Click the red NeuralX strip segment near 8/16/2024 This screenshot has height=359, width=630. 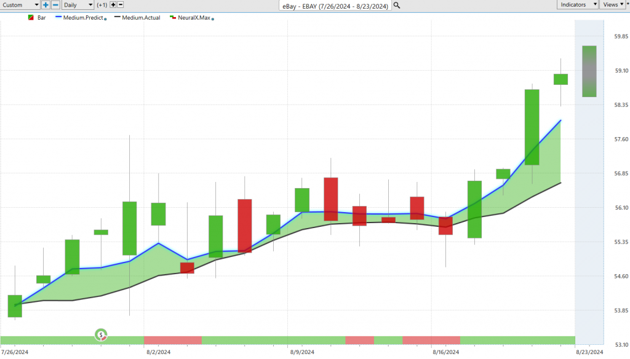pos(431,341)
